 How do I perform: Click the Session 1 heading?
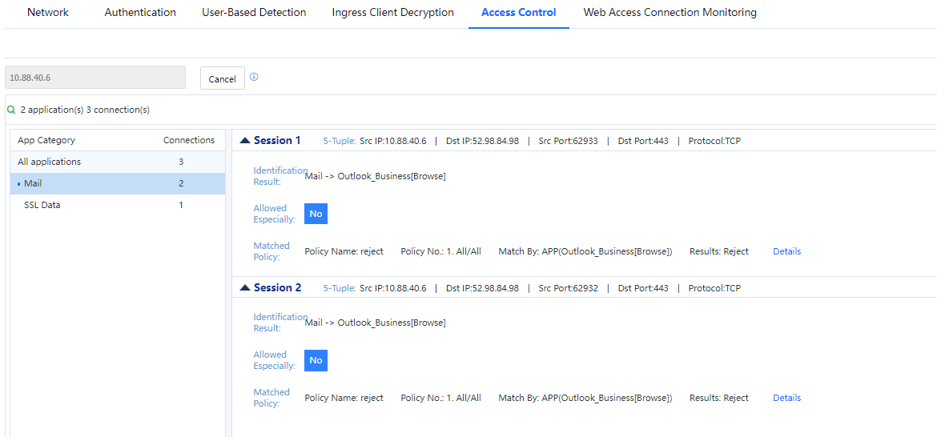click(x=277, y=141)
